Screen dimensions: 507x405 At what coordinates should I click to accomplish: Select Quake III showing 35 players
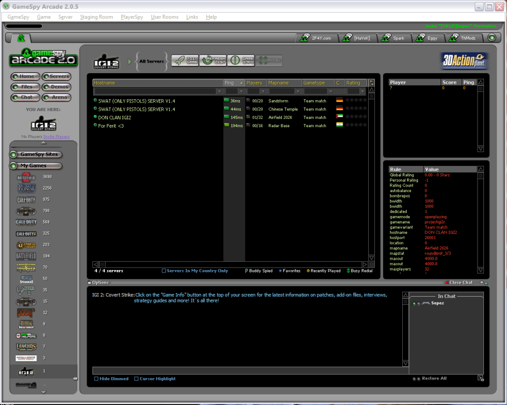point(26,290)
